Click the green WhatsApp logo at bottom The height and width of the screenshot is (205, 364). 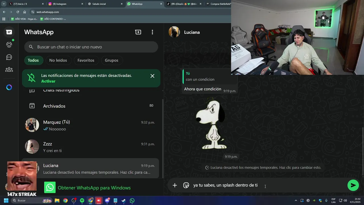[x=50, y=188]
